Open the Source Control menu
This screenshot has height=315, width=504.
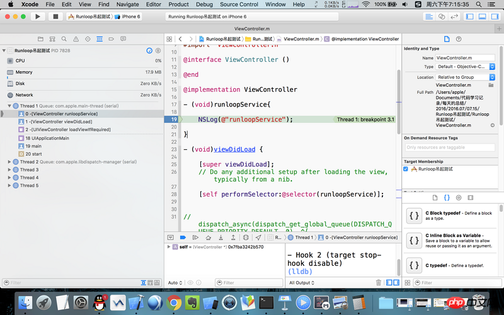[x=239, y=4]
